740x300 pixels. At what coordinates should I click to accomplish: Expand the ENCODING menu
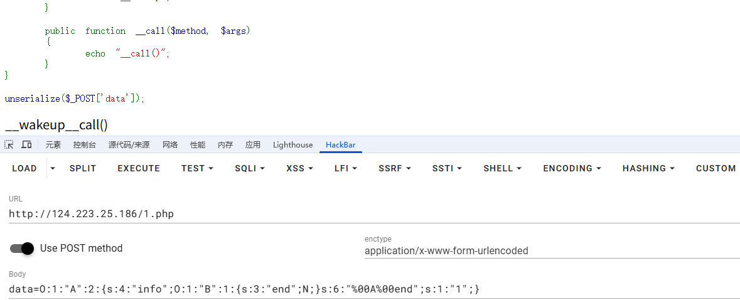click(572, 168)
